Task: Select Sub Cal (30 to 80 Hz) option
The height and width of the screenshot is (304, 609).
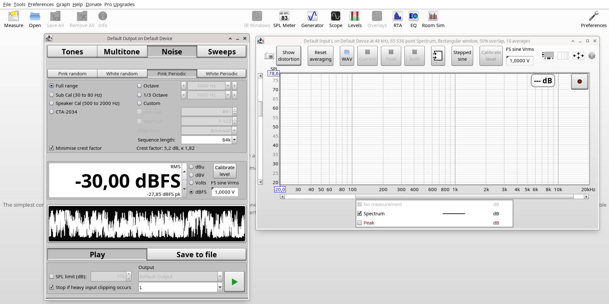Action: click(75, 95)
